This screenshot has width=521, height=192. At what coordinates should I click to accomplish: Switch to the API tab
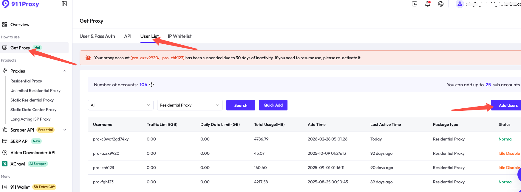[x=128, y=36]
